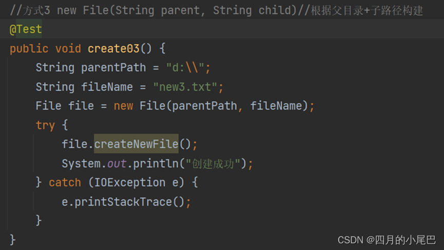Place cursor on the try keyword
The height and width of the screenshot is (250, 444).
point(45,125)
